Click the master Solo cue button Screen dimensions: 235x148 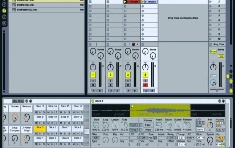point(213,76)
